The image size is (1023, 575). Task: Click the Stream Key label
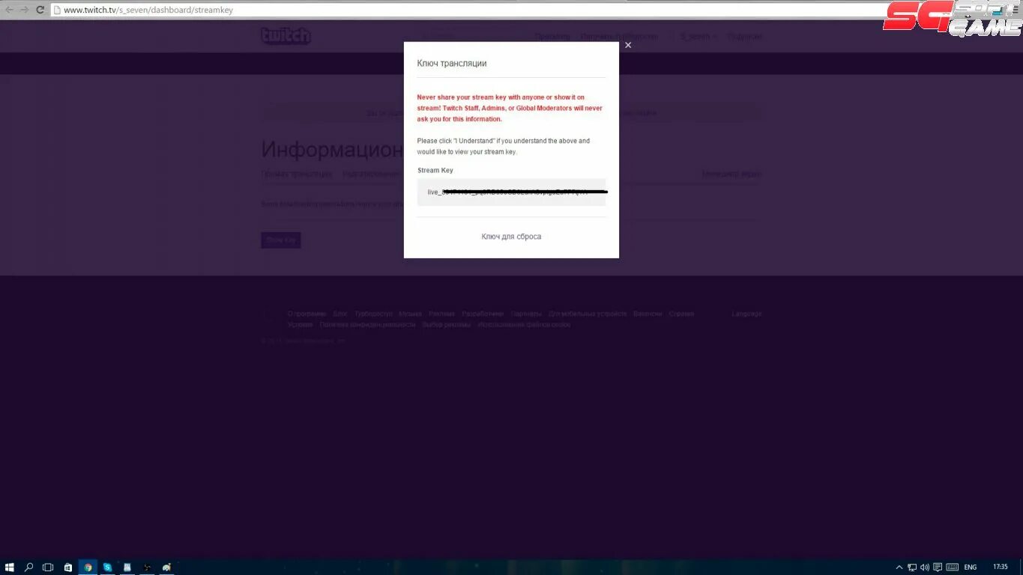[x=435, y=171]
